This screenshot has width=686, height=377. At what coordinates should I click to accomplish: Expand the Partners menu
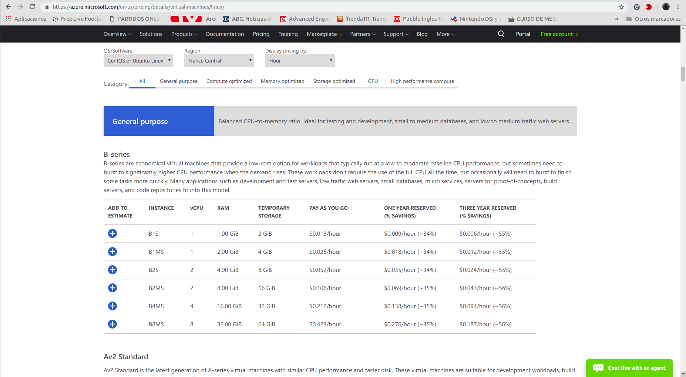click(x=363, y=34)
